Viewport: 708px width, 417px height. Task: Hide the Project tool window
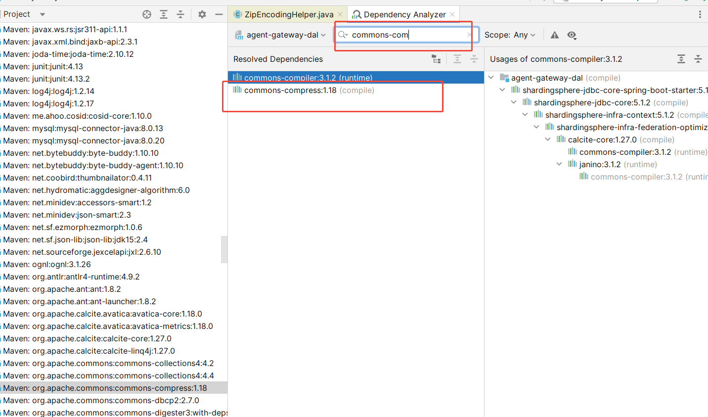[219, 14]
